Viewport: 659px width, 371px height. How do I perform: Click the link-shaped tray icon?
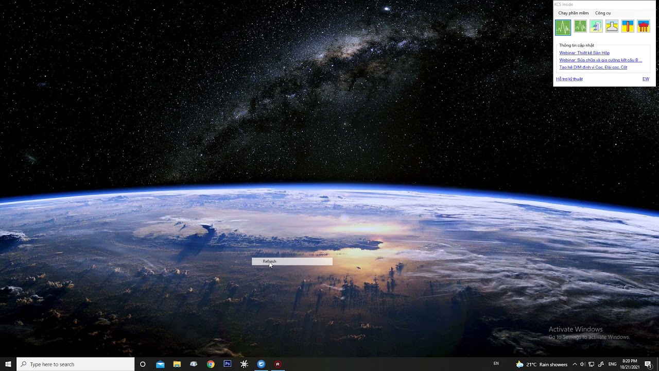click(601, 364)
